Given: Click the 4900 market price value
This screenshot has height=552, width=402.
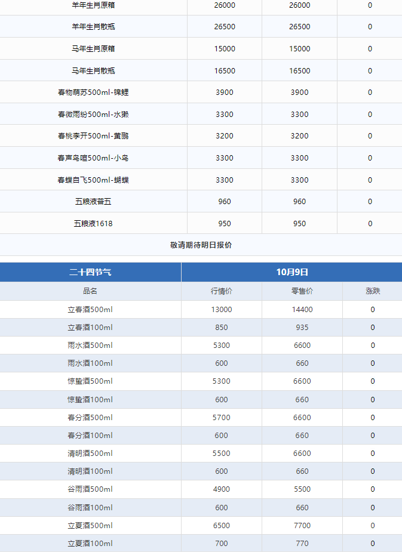Looking at the screenshot, I should pos(222,489).
